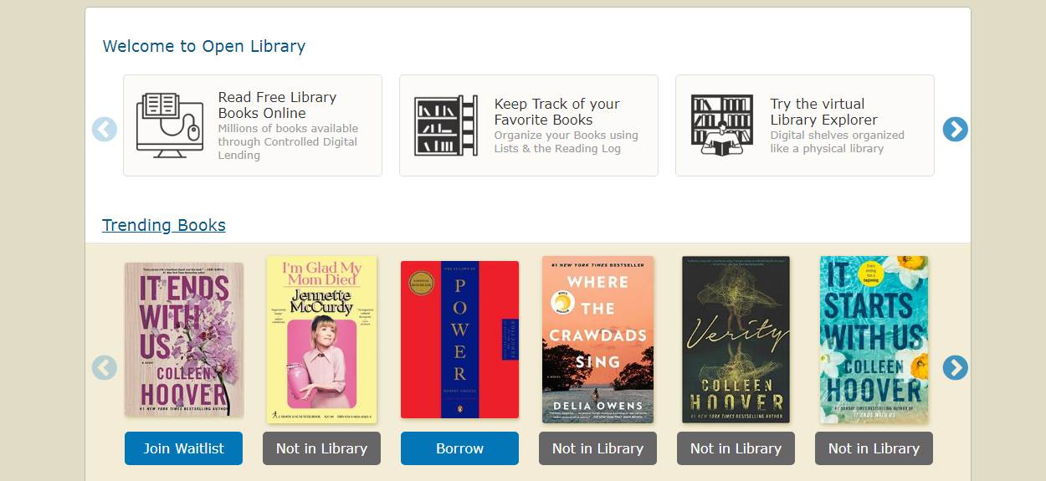Click the person reading at shelves icon

pyautogui.click(x=721, y=125)
